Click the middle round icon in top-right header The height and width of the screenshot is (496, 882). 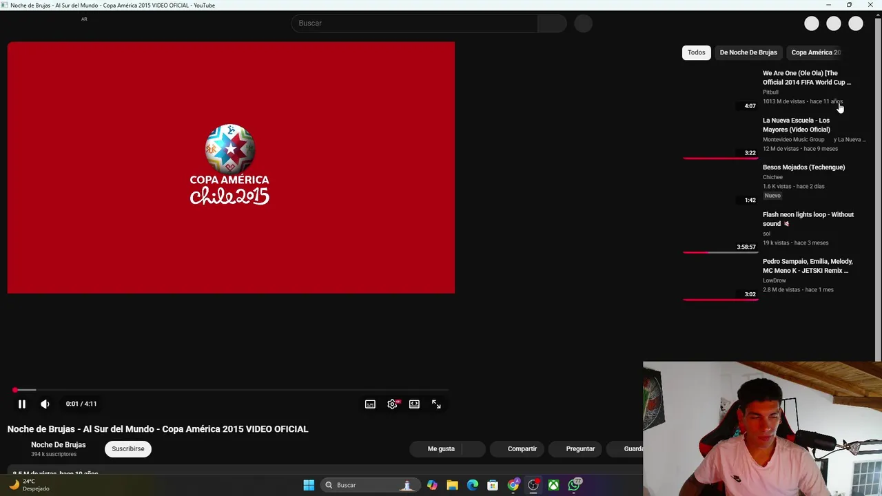pyautogui.click(x=834, y=23)
